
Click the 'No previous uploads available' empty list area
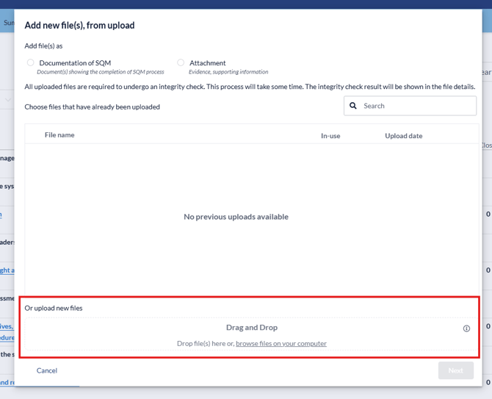click(x=236, y=217)
